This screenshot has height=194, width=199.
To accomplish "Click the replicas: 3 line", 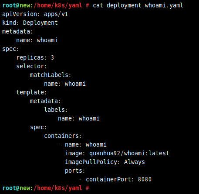I will point(35,58).
